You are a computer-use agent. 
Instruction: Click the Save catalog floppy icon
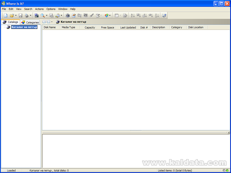click(20, 16)
